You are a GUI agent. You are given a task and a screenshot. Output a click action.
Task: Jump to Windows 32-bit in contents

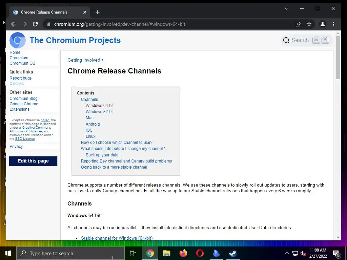100,112
